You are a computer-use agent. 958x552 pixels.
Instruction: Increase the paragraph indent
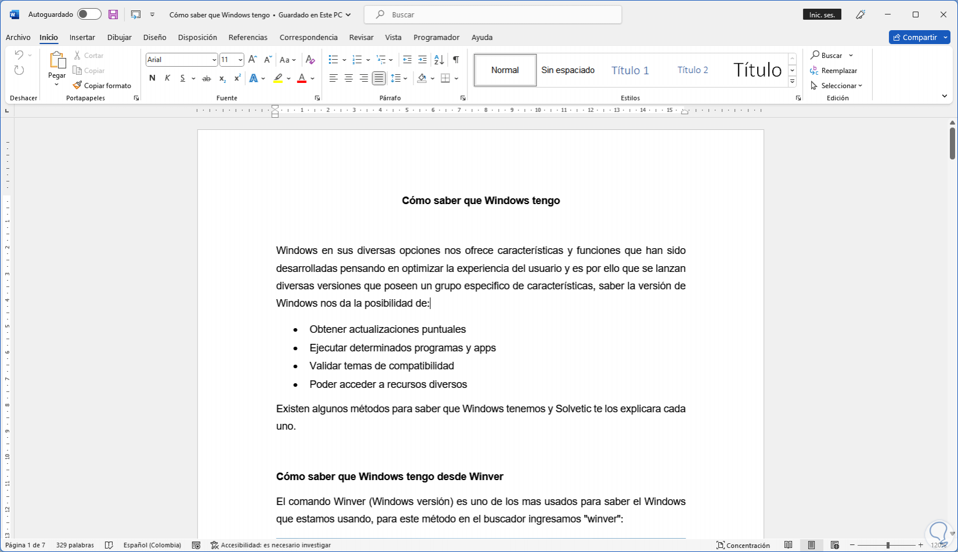[422, 60]
